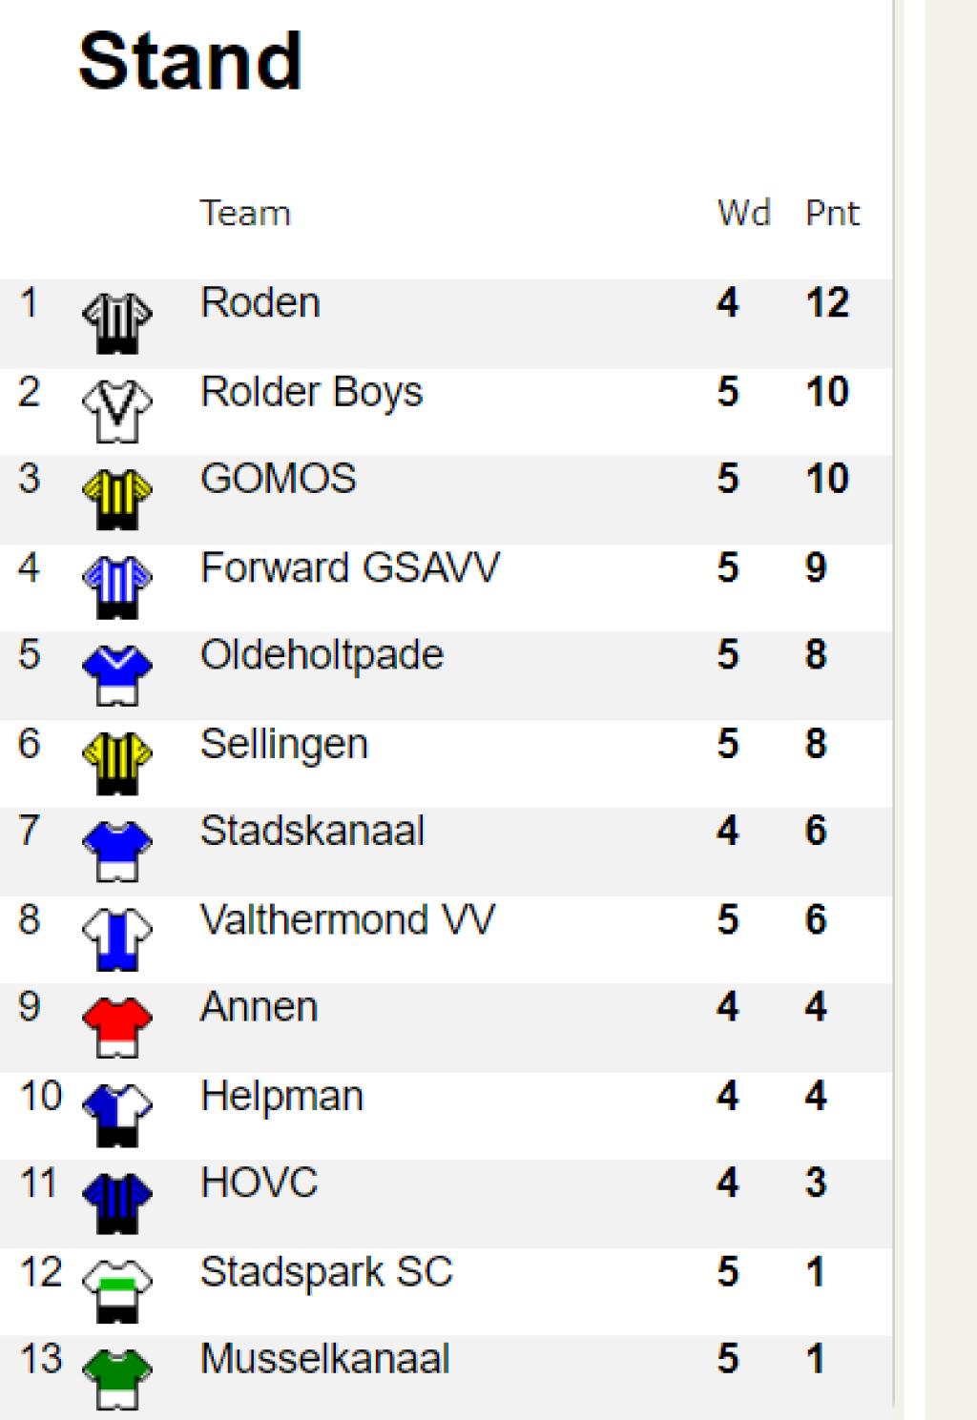This screenshot has width=977, height=1420.
Task: Open the Sellingen team link
Action: tap(284, 745)
